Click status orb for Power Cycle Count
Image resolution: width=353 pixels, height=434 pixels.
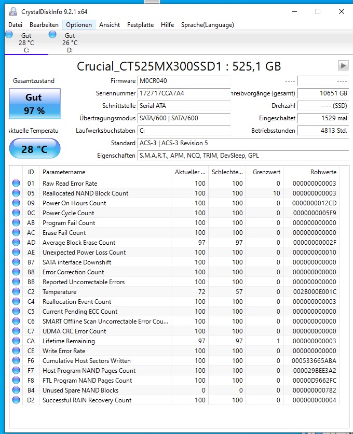point(16,213)
